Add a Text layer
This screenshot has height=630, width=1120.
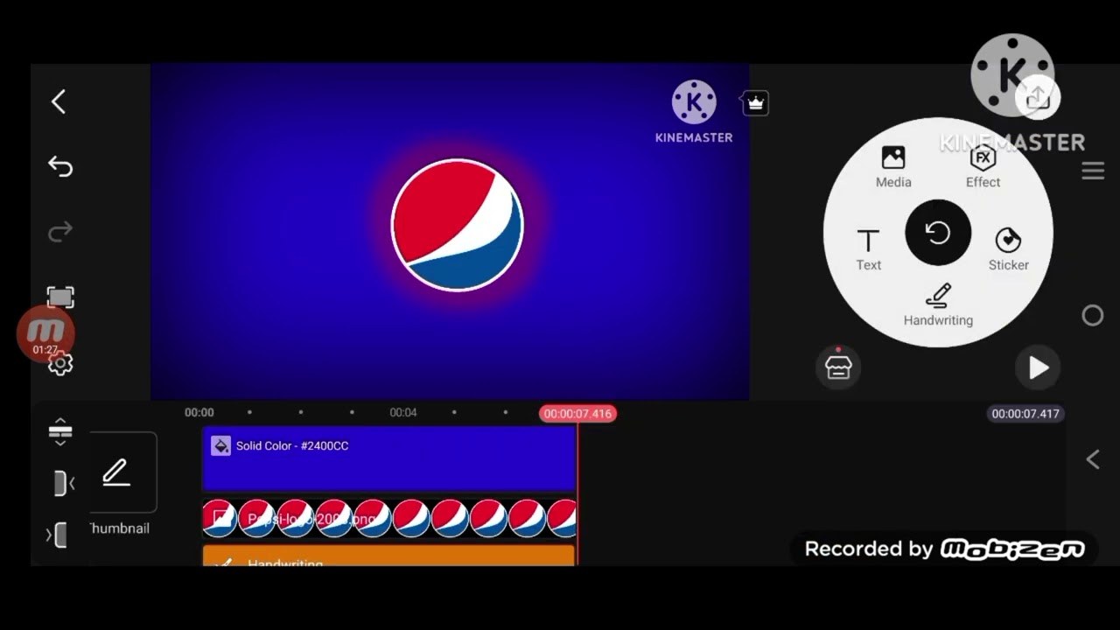[868, 250]
